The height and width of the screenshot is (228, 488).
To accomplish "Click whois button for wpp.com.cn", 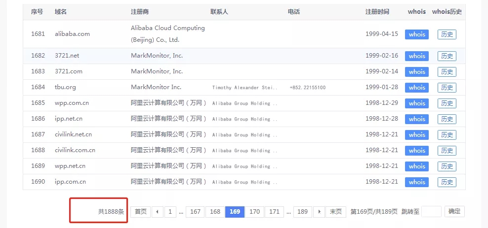I will tap(417, 103).
